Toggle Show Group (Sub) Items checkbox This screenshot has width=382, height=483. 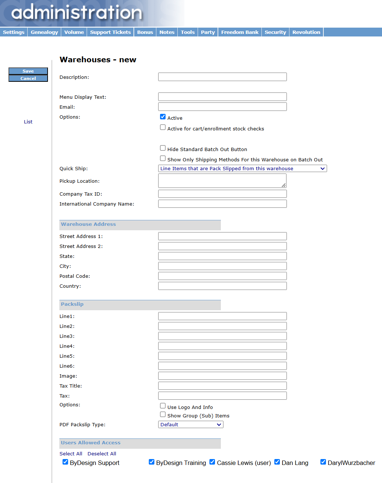(x=163, y=414)
